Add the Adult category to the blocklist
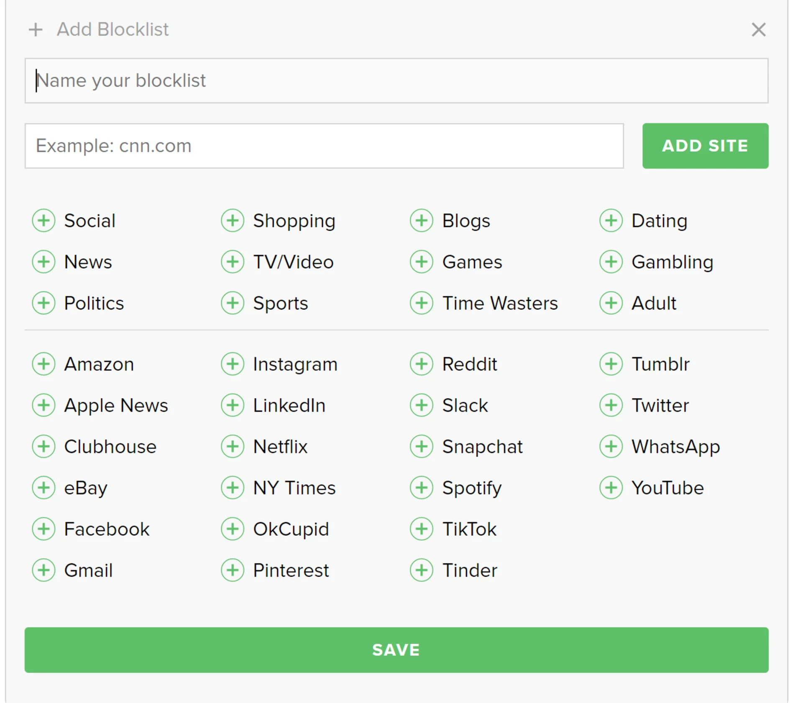The image size is (803, 703). [x=610, y=303]
